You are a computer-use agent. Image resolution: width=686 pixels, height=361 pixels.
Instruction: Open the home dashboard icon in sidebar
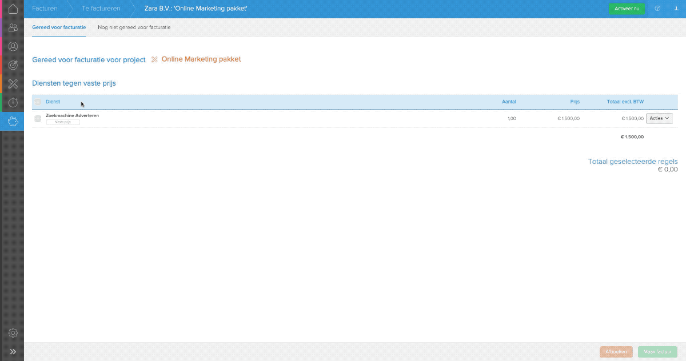click(x=13, y=9)
